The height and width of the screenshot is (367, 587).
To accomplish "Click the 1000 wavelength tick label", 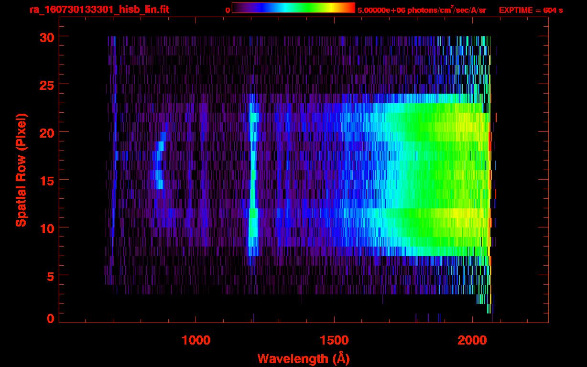I will pos(196,340).
